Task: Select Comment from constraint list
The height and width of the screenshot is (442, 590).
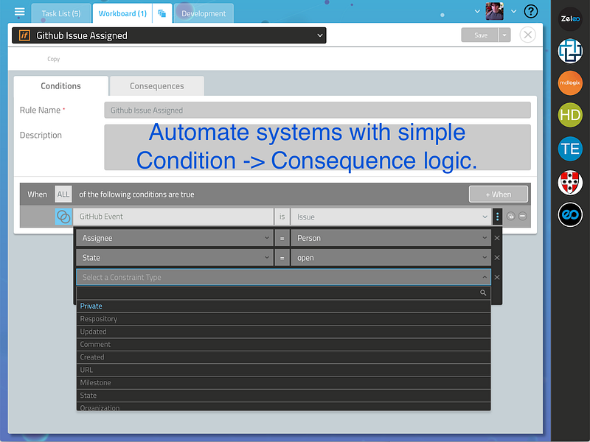Action: pos(284,344)
